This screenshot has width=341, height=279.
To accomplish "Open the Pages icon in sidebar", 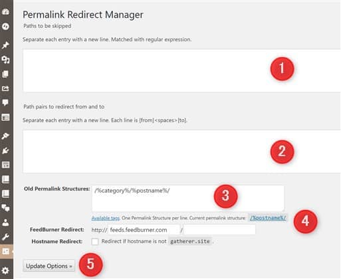I will [x=5, y=74].
